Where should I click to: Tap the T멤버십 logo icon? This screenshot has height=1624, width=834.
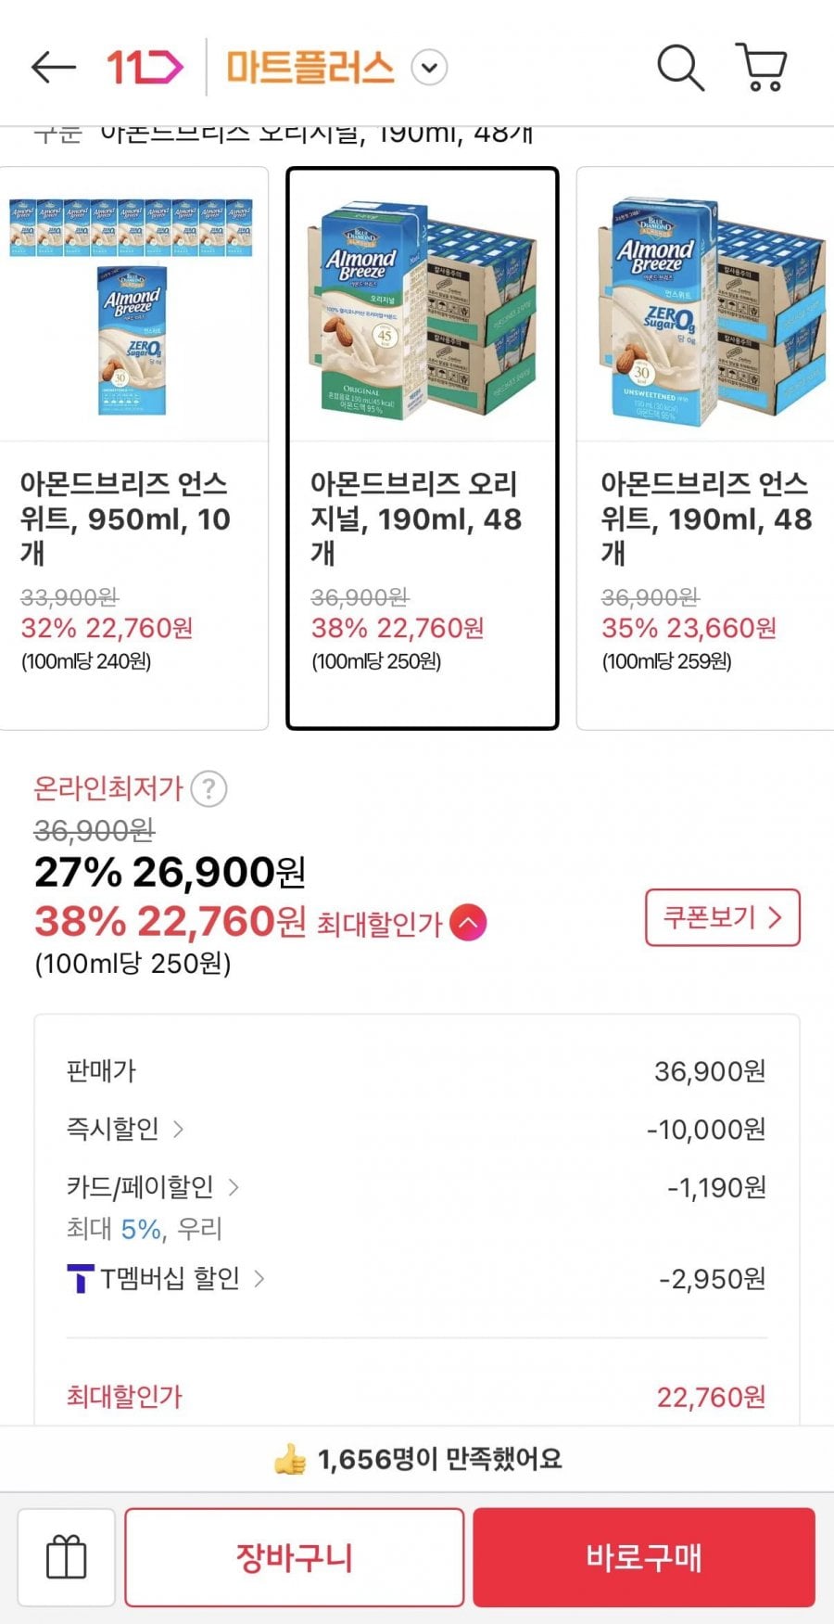tap(81, 1279)
